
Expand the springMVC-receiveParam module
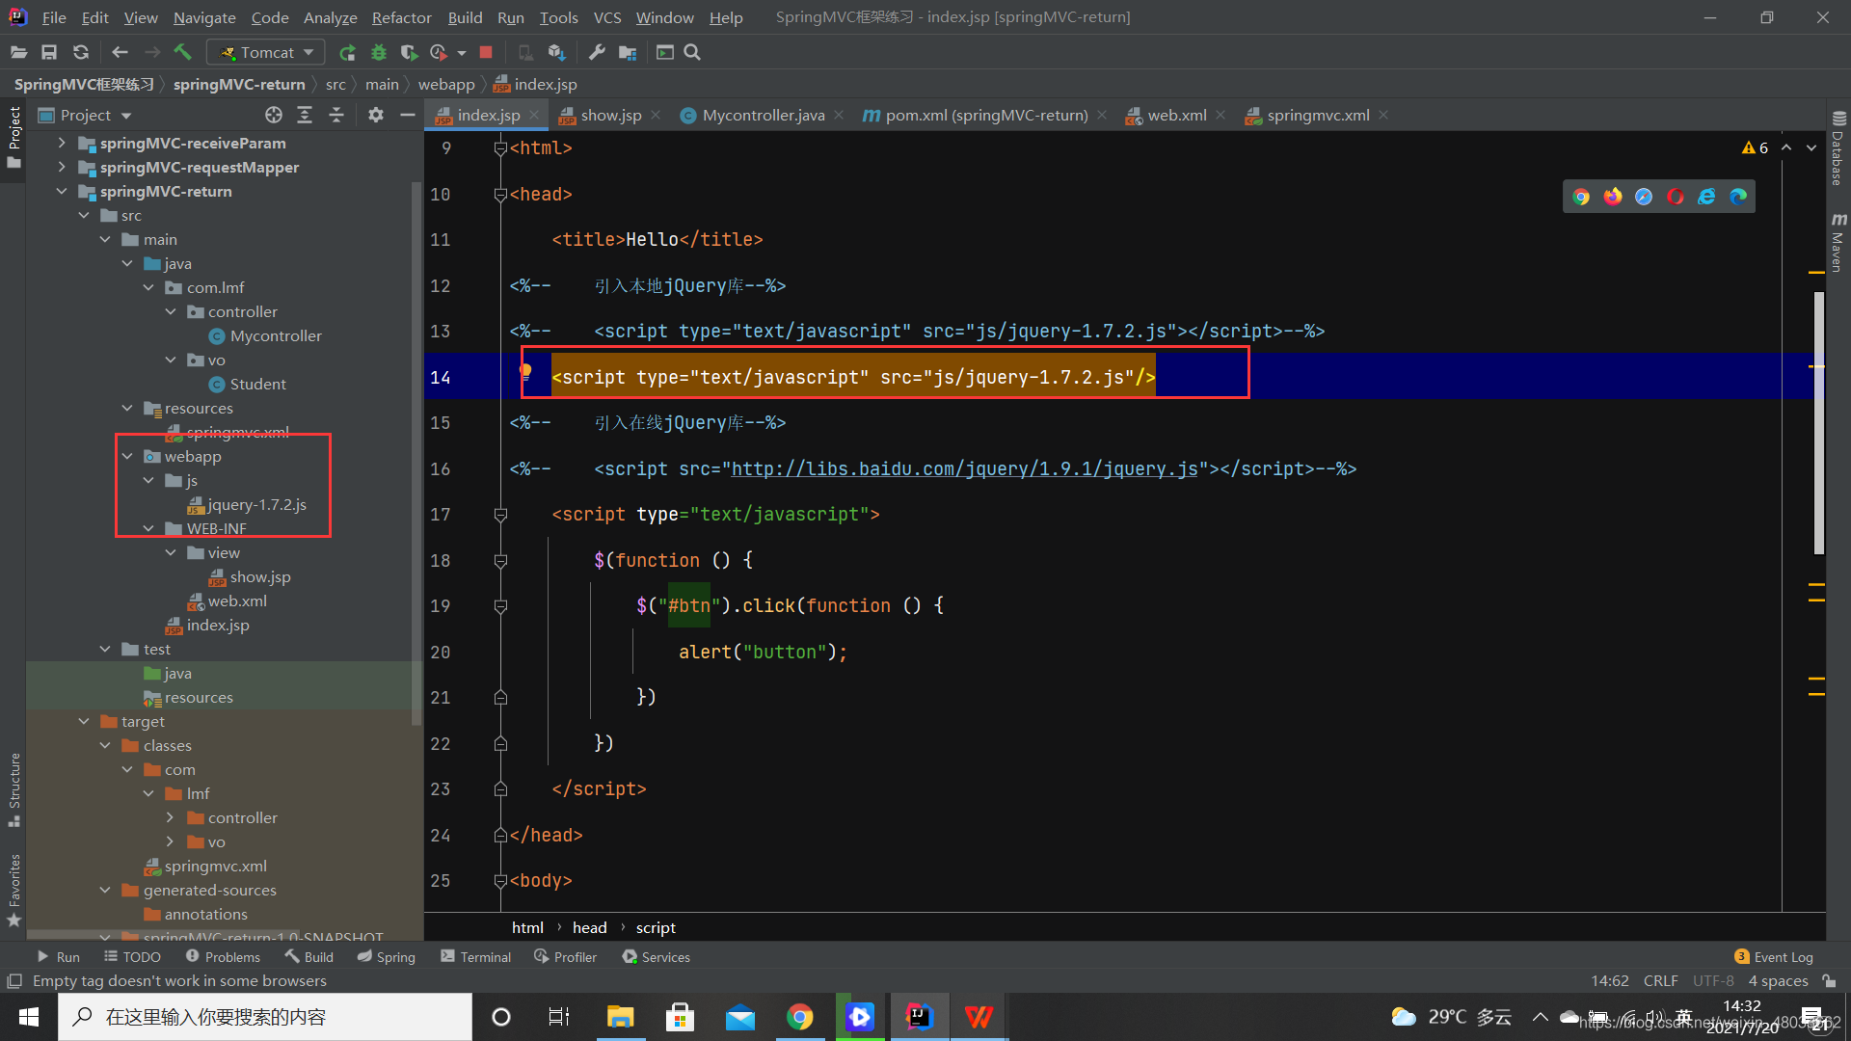coord(62,143)
